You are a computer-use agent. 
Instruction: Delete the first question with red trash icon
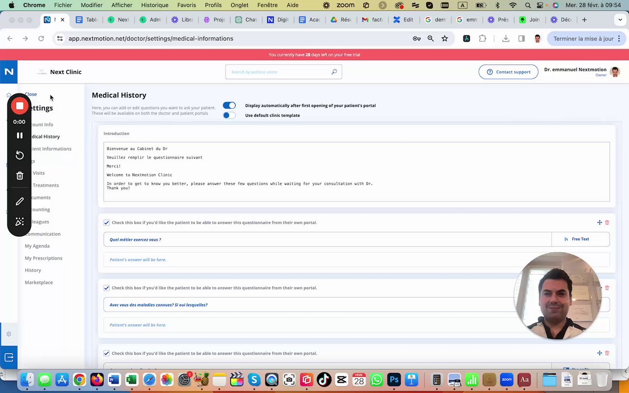coord(607,223)
